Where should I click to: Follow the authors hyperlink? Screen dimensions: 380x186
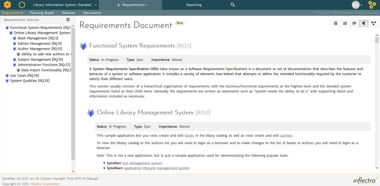point(286,135)
